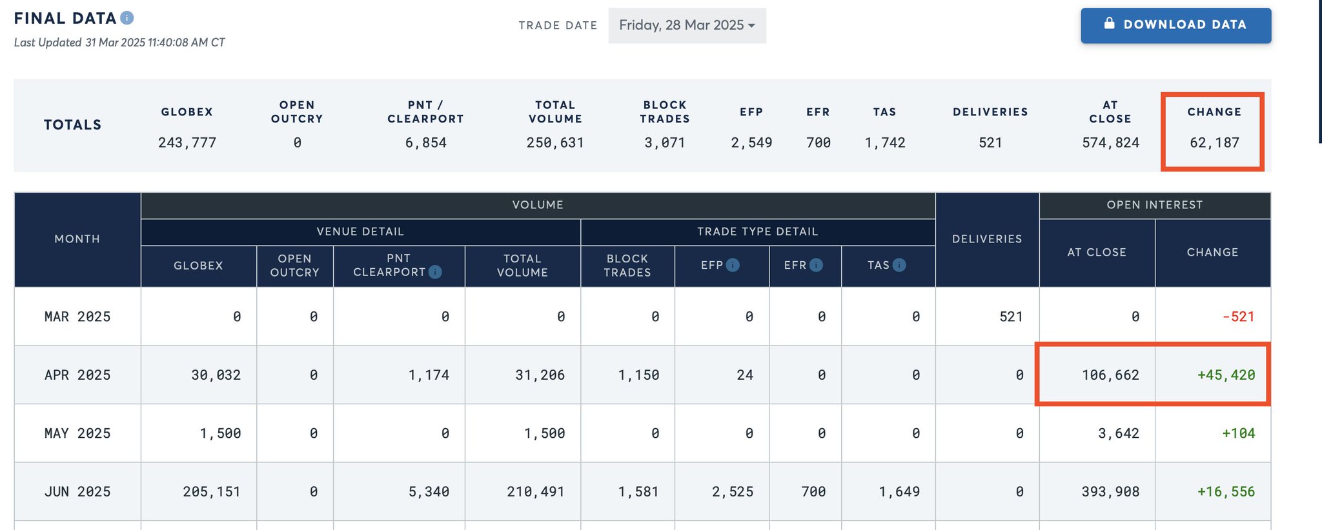This screenshot has height=530, width=1322.
Task: Click the BLOCK TRADES column header in the table
Action: [x=627, y=266]
